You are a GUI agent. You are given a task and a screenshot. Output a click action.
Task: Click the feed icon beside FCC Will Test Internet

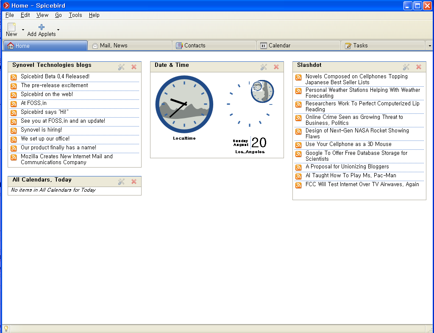pyautogui.click(x=298, y=185)
